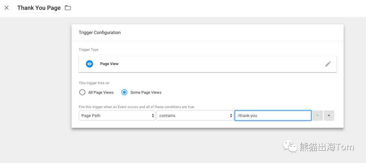Open the contains operator dropdown
The image size is (366, 163).
(x=195, y=116)
